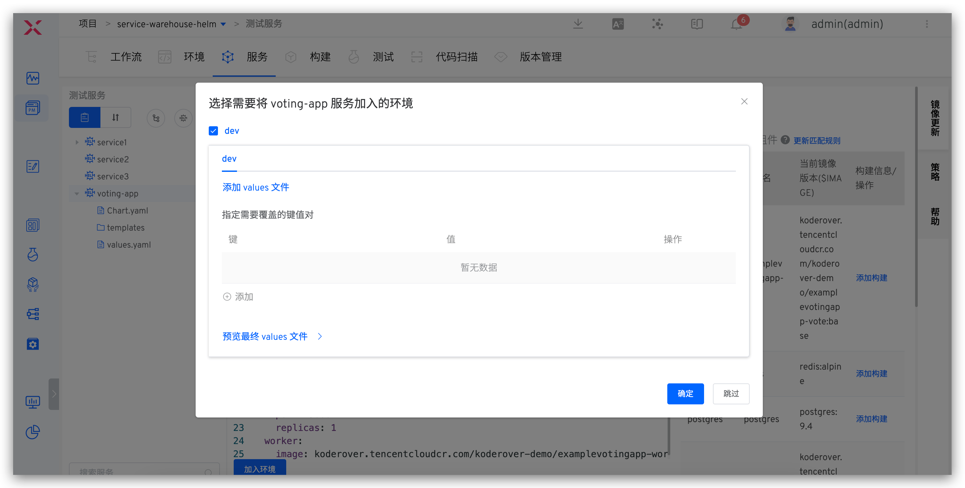Collapse the voting-app tree node

point(77,193)
